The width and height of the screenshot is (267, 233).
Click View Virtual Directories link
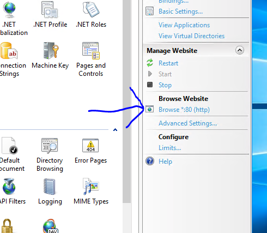pos(192,36)
